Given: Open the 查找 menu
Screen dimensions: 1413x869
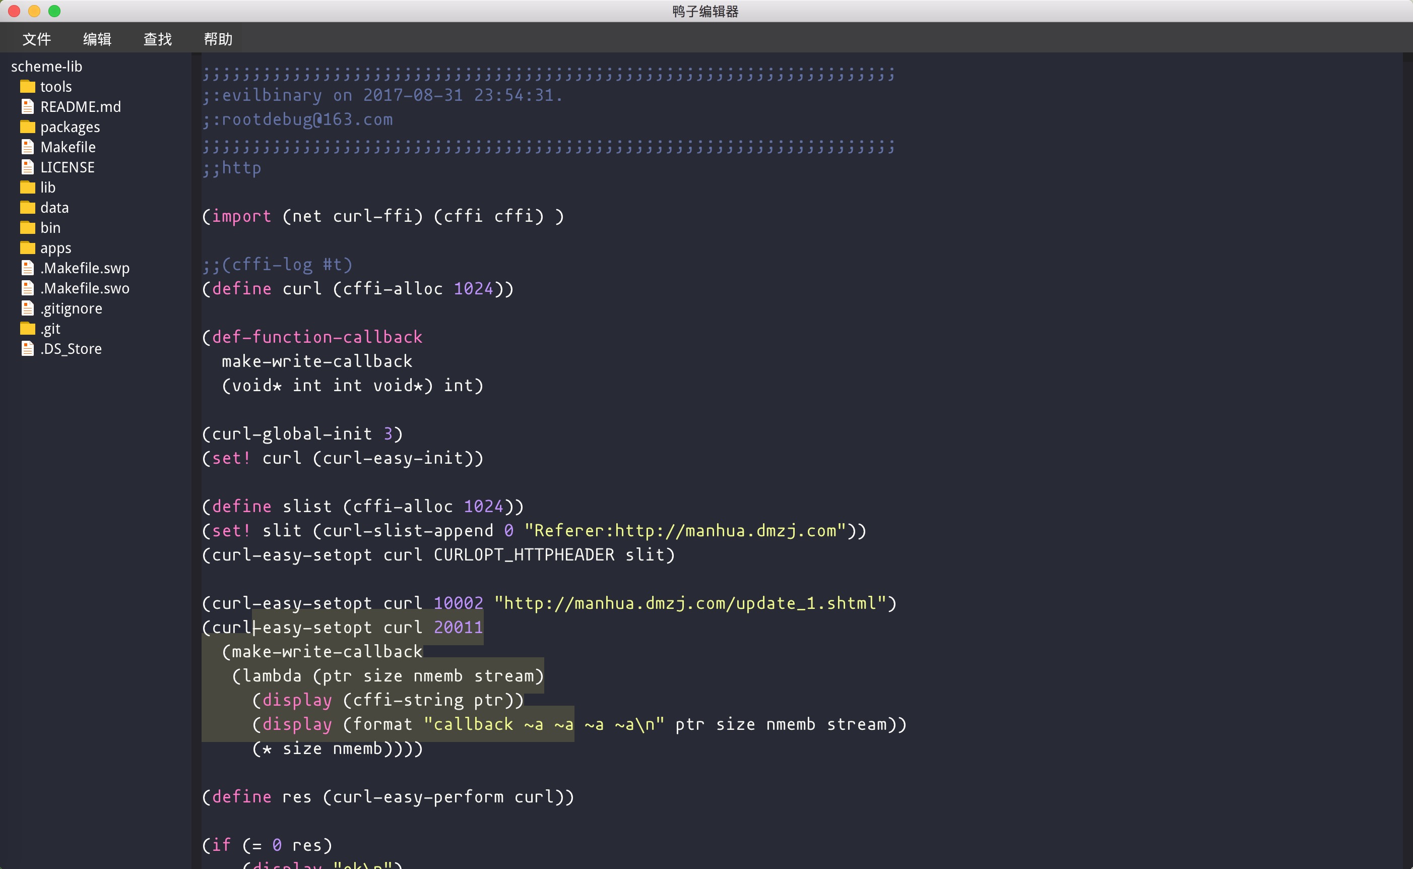Looking at the screenshot, I should pos(157,39).
